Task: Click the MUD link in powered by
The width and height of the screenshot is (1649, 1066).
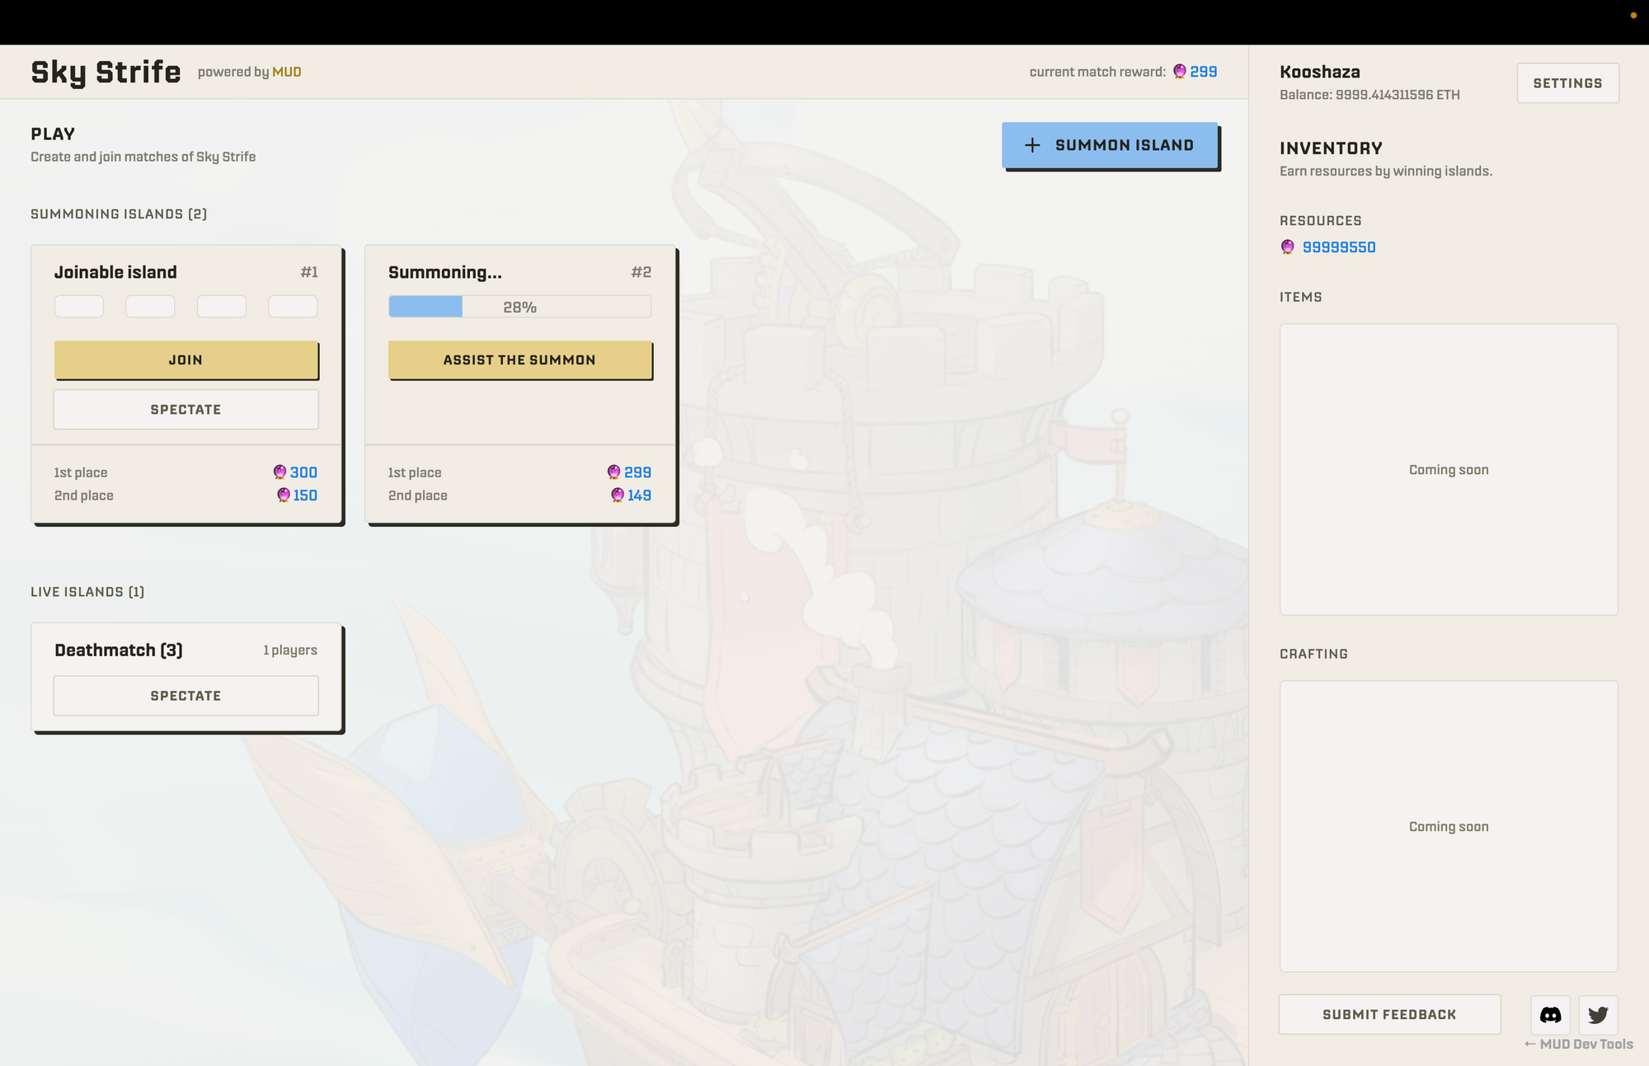Action: coord(287,73)
